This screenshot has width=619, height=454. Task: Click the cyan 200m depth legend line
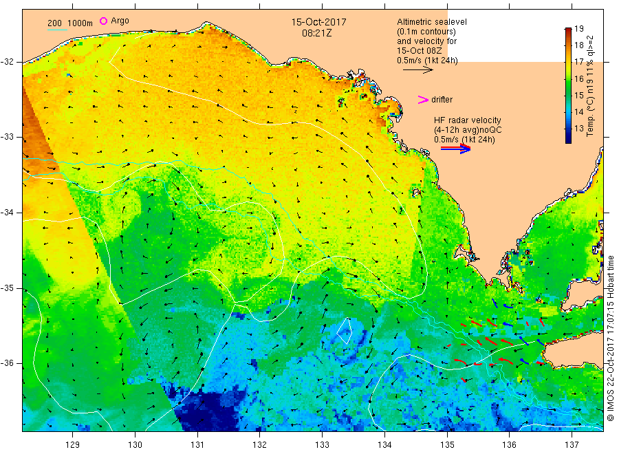(57, 29)
